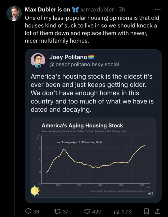Viewport: 168px width, 217px height.
Task: Open the three-dot more options menu
Action: (x=158, y=10)
